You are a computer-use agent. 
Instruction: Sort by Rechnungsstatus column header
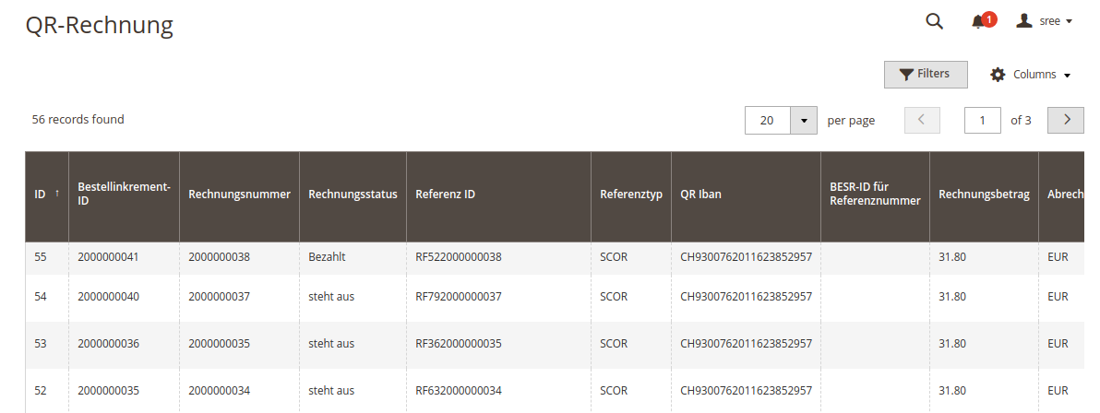[353, 195]
